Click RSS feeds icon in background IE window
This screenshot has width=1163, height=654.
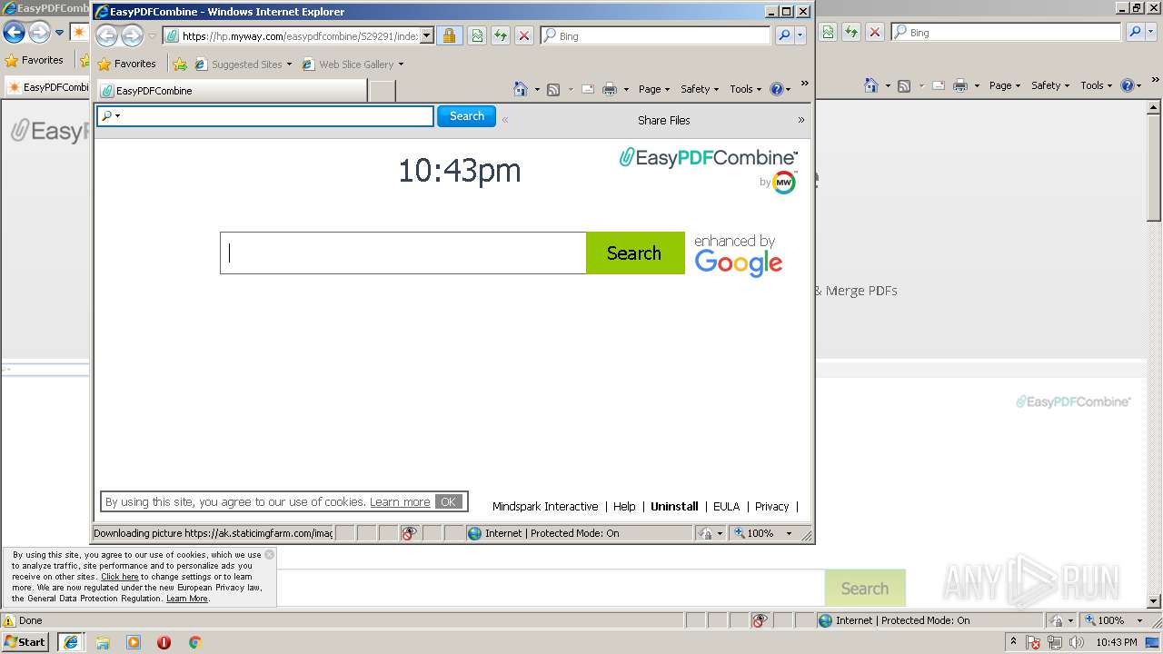click(x=904, y=85)
